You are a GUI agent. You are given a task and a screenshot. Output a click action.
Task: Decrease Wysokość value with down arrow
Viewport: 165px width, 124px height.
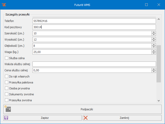coord(154,41)
